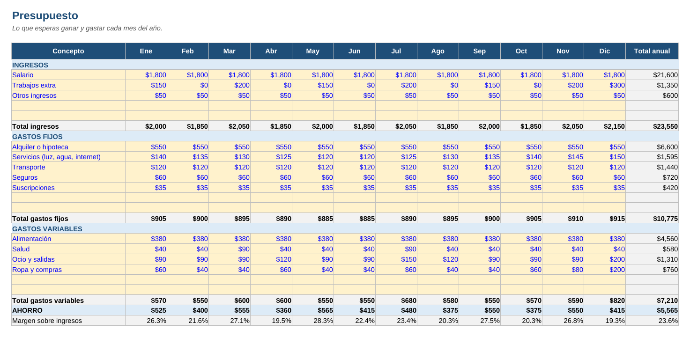
Task: Click 'Servicios (luz, agua, internet)' label
Action: click(x=68, y=157)
